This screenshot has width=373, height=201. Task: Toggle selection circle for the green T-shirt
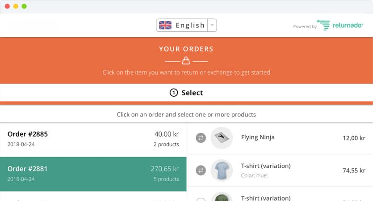(x=201, y=199)
